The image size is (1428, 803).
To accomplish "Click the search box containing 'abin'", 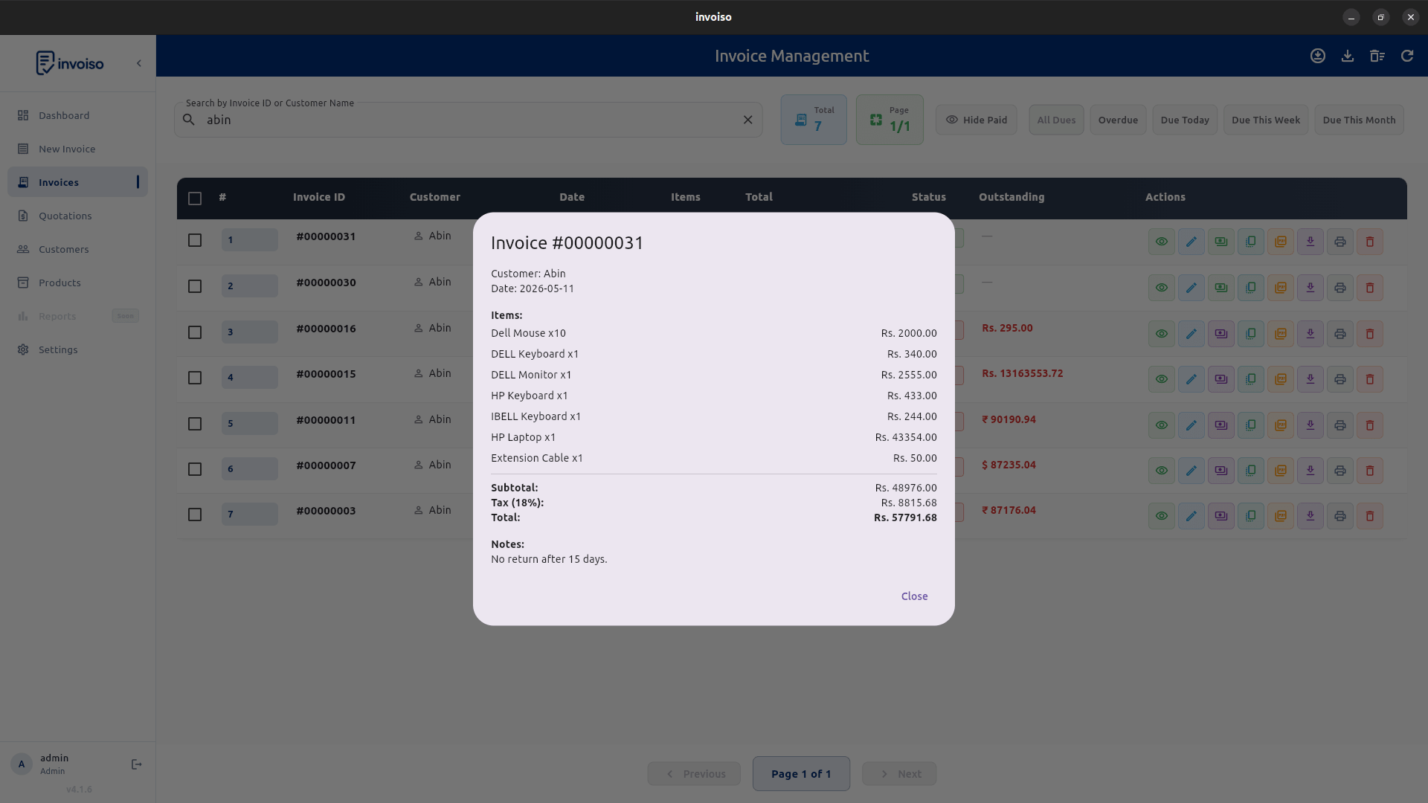I will pos(469,120).
